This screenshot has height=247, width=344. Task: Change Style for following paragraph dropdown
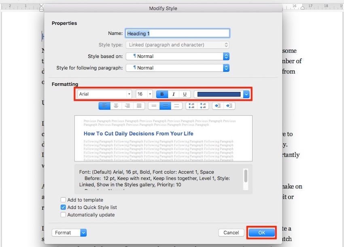(x=177, y=68)
